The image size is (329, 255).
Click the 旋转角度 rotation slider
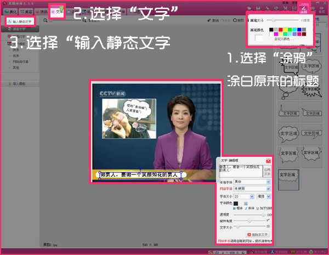click(x=249, y=220)
